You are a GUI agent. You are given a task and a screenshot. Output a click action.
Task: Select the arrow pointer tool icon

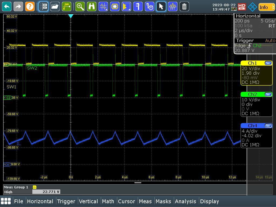[161, 6]
